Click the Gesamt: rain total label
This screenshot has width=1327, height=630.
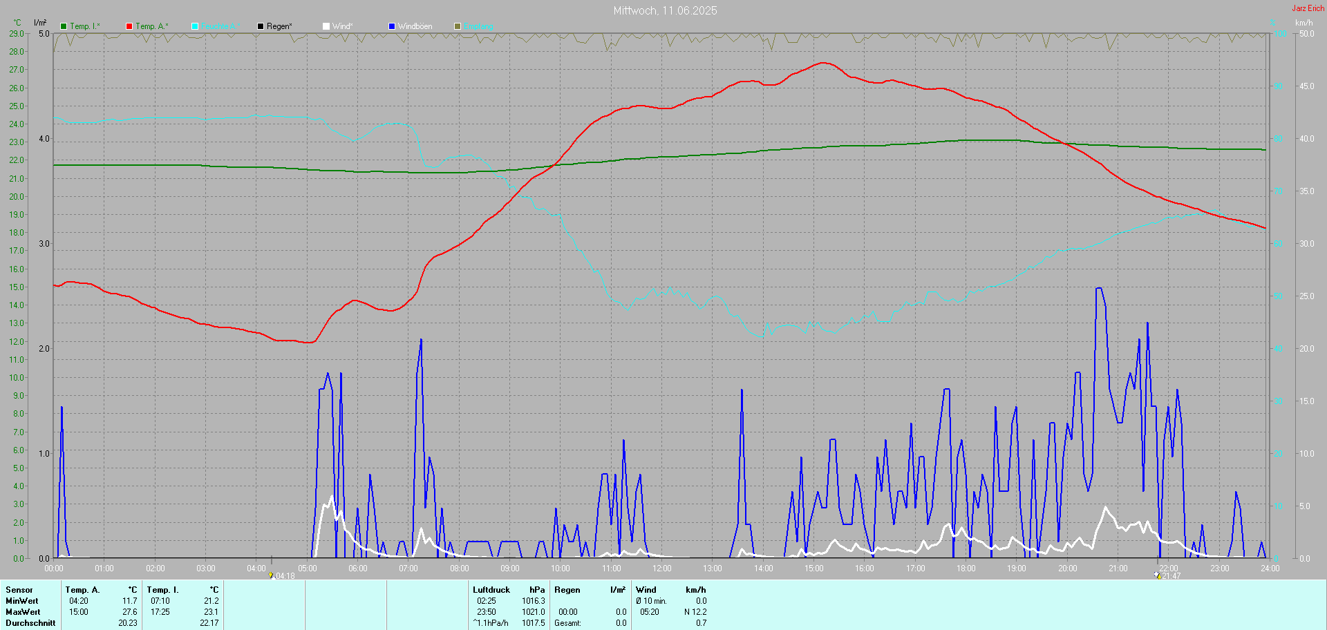568,623
